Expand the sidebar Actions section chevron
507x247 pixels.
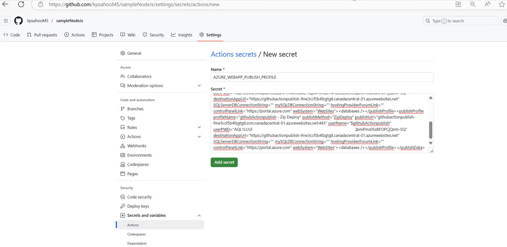click(x=199, y=137)
